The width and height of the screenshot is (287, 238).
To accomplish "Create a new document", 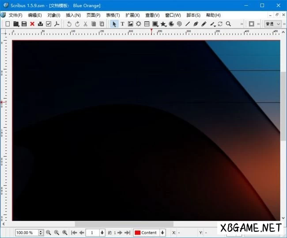I will point(8,24).
